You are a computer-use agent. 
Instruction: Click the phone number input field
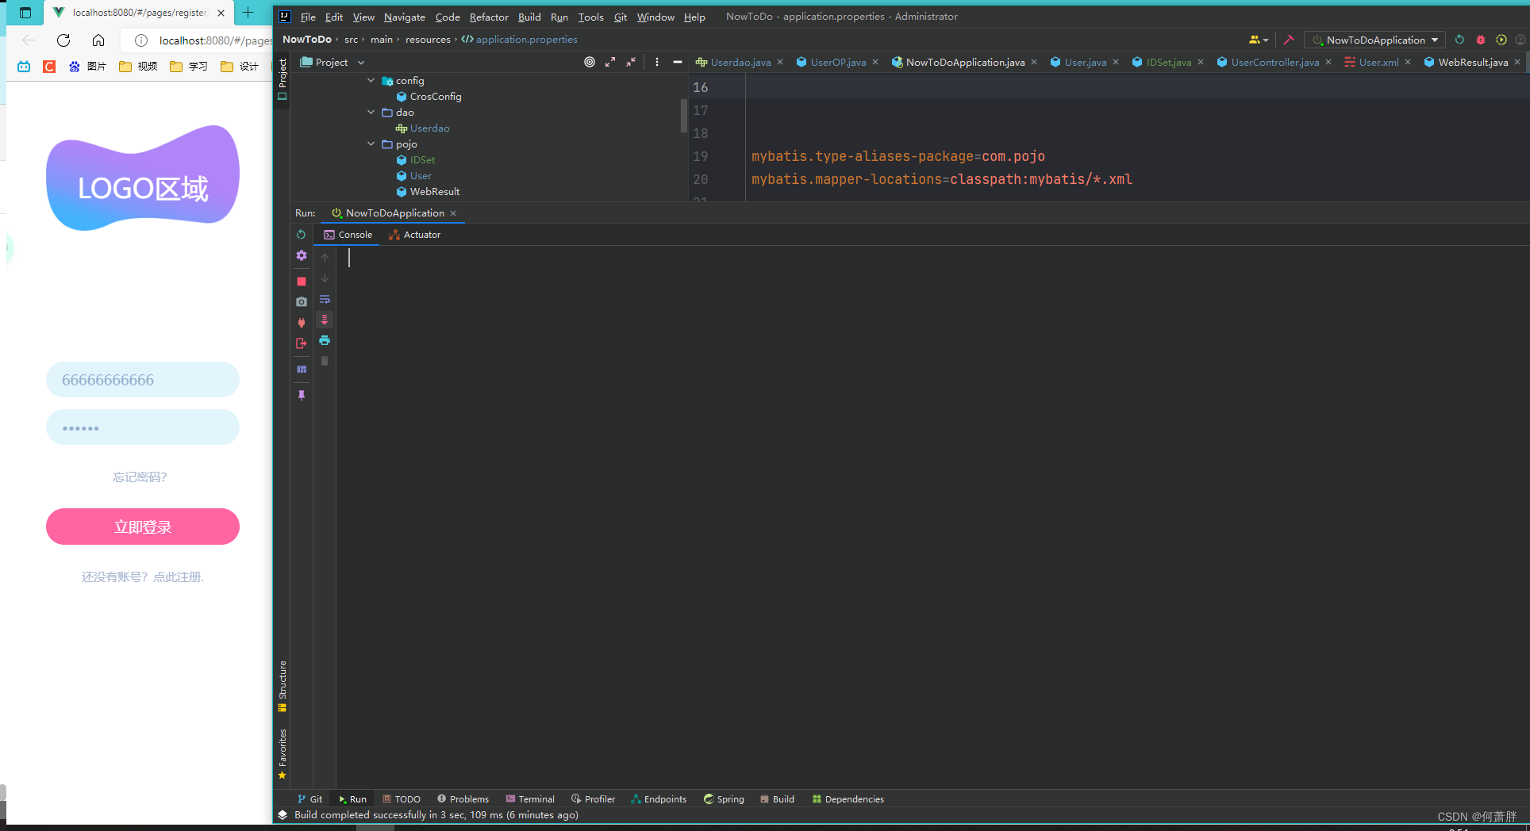click(143, 380)
